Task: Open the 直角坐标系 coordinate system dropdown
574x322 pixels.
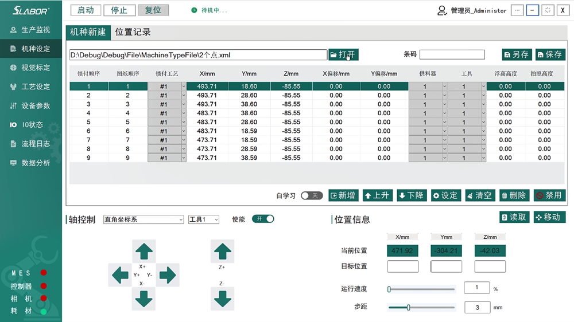Action: point(143,219)
